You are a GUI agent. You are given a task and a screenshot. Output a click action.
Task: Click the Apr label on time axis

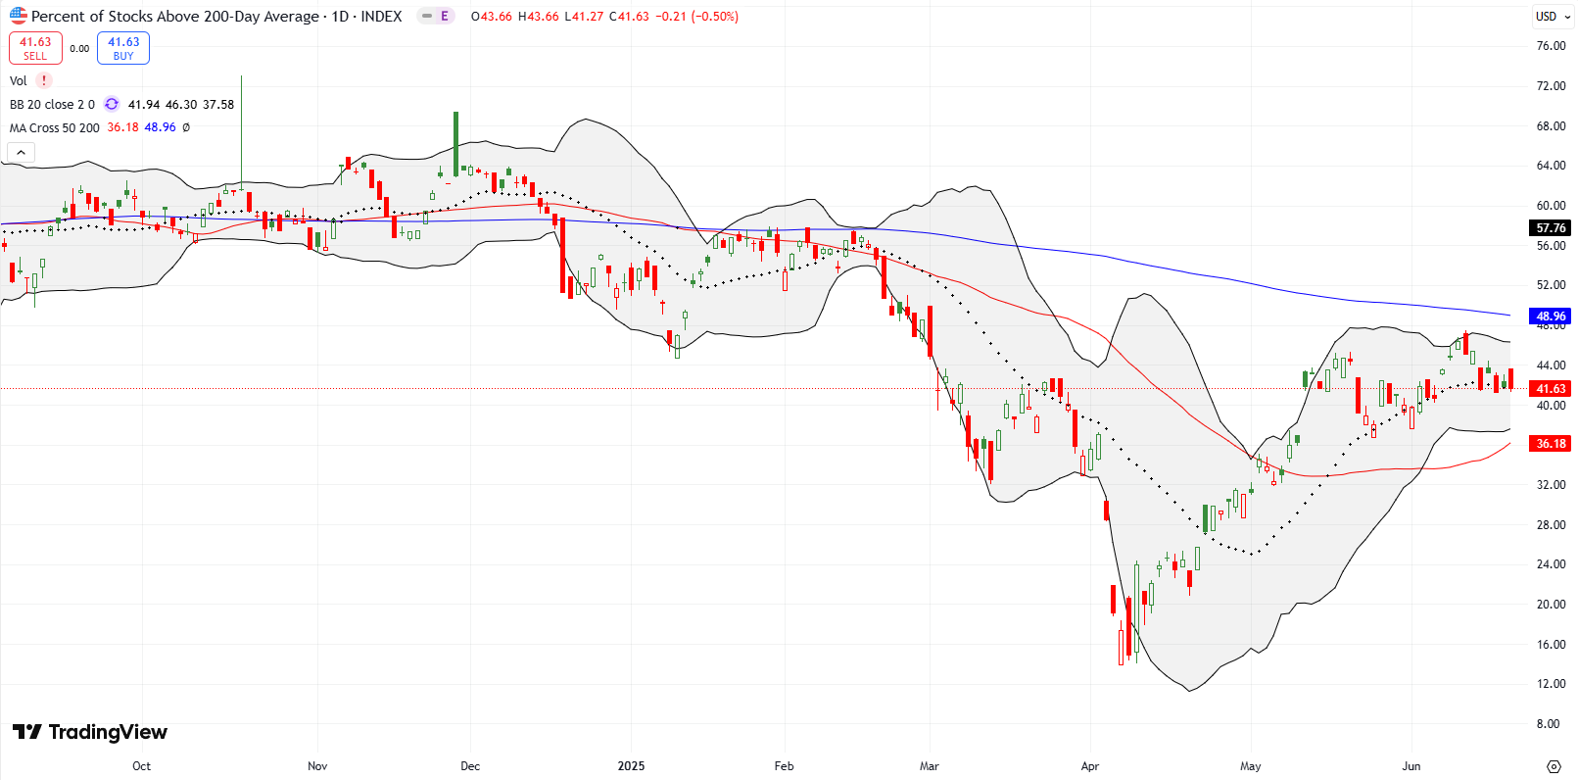[1089, 766]
